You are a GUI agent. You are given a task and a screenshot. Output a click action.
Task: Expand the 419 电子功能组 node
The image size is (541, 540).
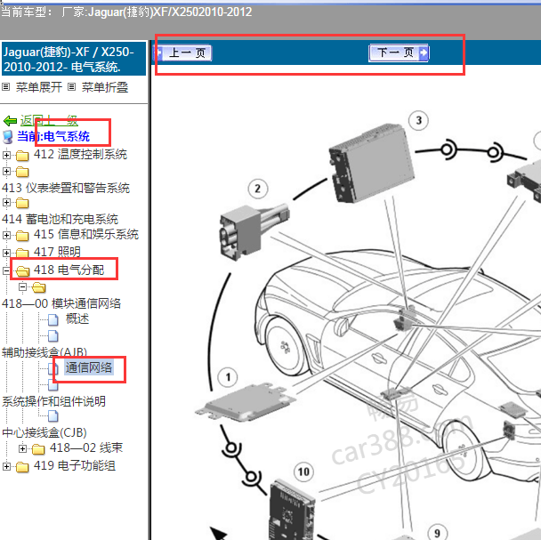6,466
